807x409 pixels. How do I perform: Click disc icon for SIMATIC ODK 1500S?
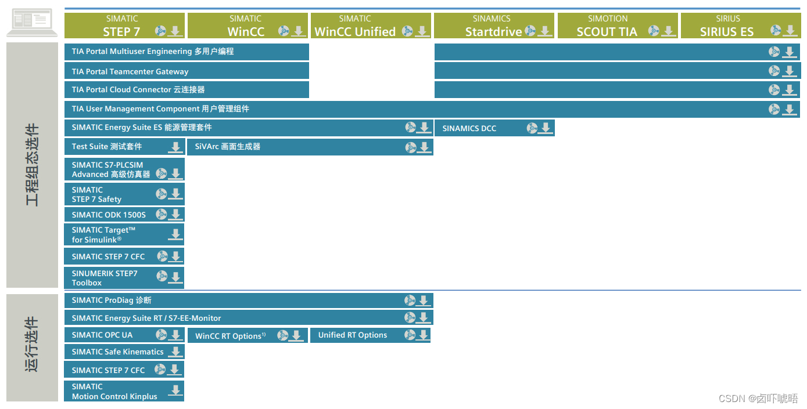[x=162, y=214]
